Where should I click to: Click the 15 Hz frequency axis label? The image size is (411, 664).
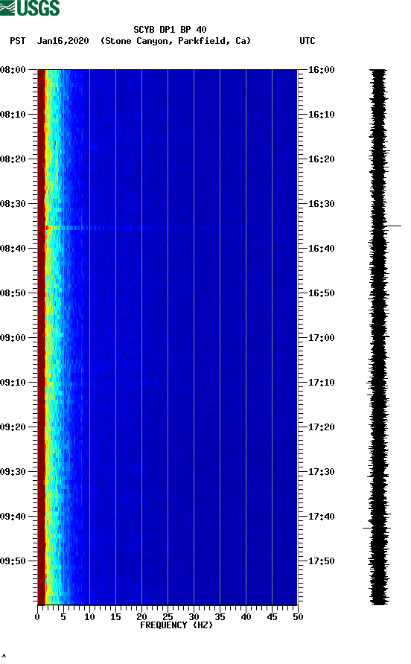pyautogui.click(x=115, y=617)
